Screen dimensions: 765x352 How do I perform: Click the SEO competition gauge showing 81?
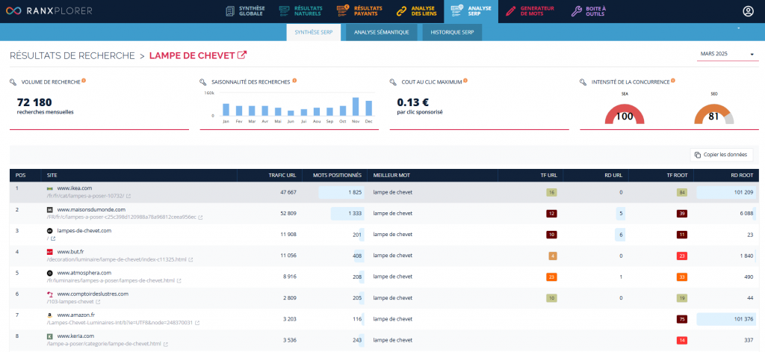(x=713, y=114)
